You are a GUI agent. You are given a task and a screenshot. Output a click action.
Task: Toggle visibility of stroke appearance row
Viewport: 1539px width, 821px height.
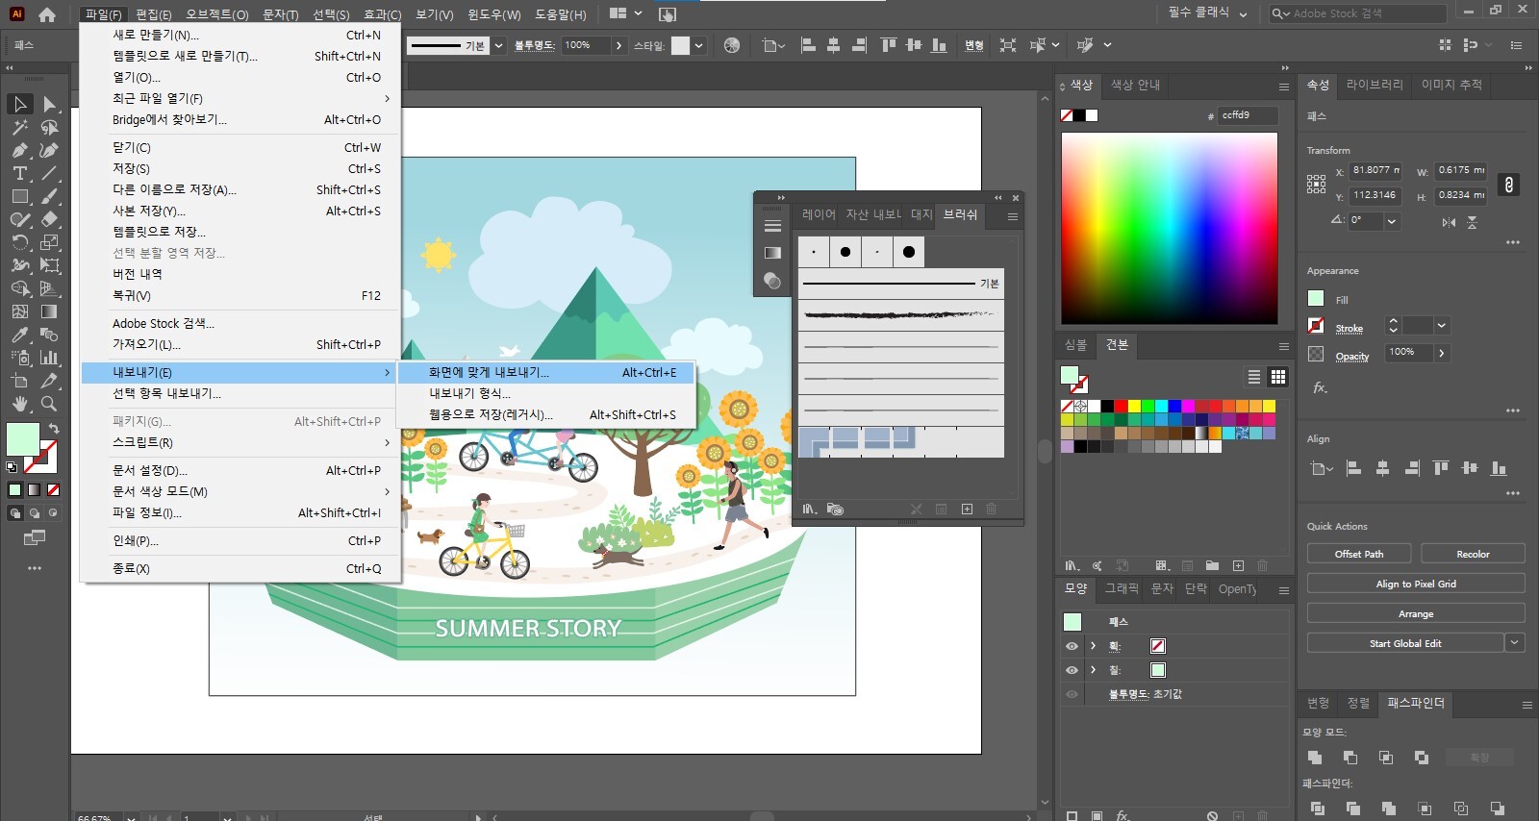[1072, 646]
